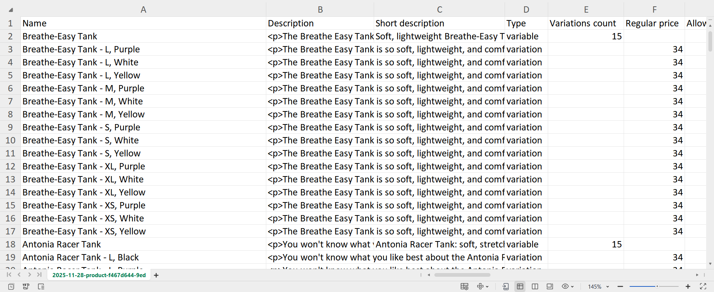Viewport: 714px width, 292px height.
Task: Click the zoom in plus icon
Action: click(688, 286)
